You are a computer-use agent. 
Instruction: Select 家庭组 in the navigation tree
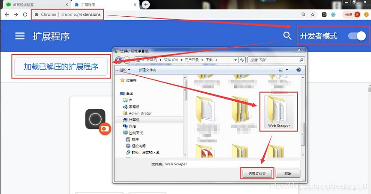click(131, 107)
